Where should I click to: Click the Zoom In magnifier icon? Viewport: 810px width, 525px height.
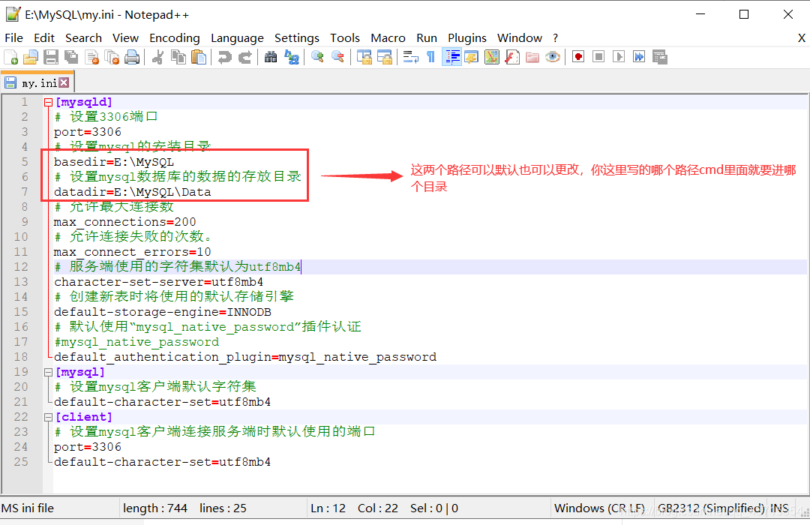(318, 57)
